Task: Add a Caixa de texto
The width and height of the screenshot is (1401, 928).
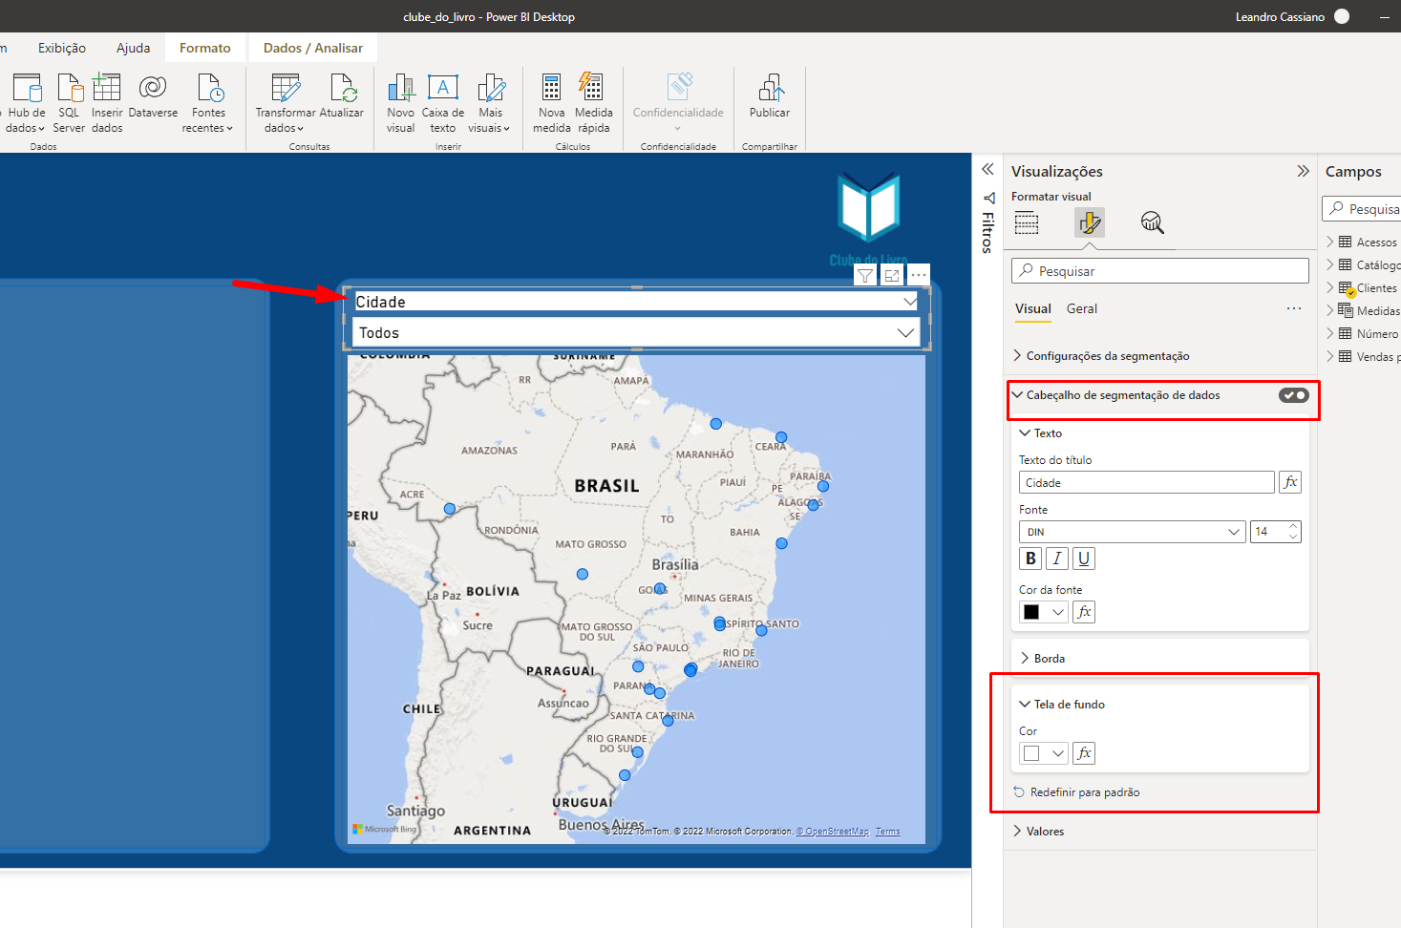Action: click(443, 103)
